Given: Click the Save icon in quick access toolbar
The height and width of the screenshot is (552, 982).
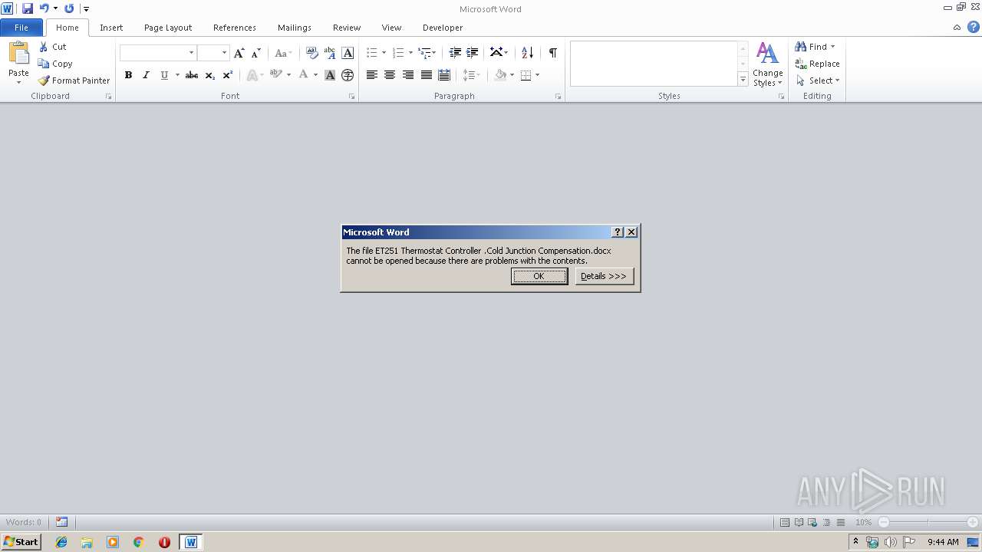Looking at the screenshot, I should tap(28, 8).
